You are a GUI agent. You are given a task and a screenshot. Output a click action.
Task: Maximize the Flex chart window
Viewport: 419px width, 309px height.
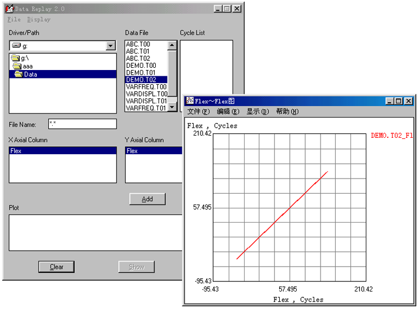(x=399, y=101)
